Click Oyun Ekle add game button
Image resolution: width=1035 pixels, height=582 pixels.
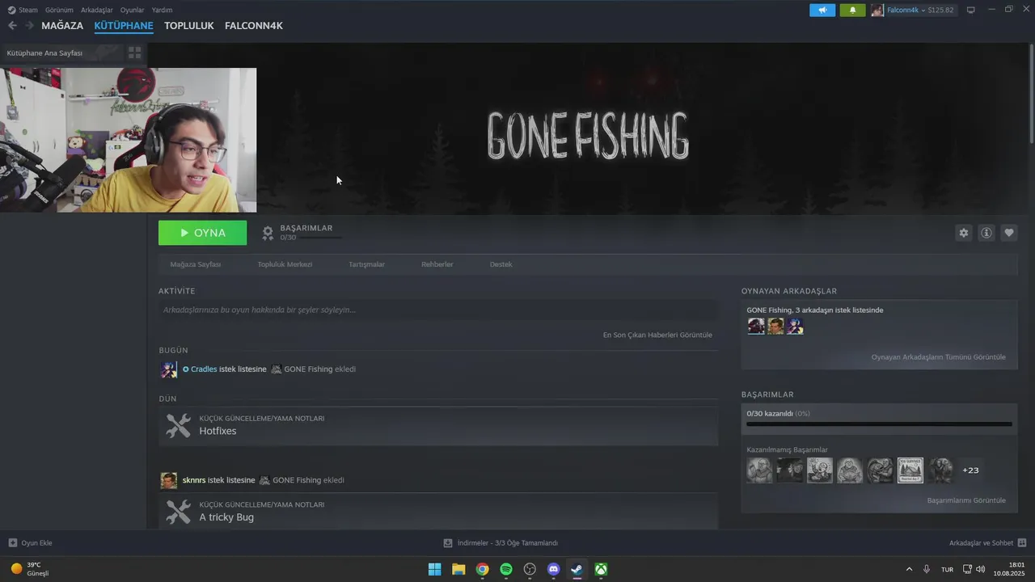point(31,543)
